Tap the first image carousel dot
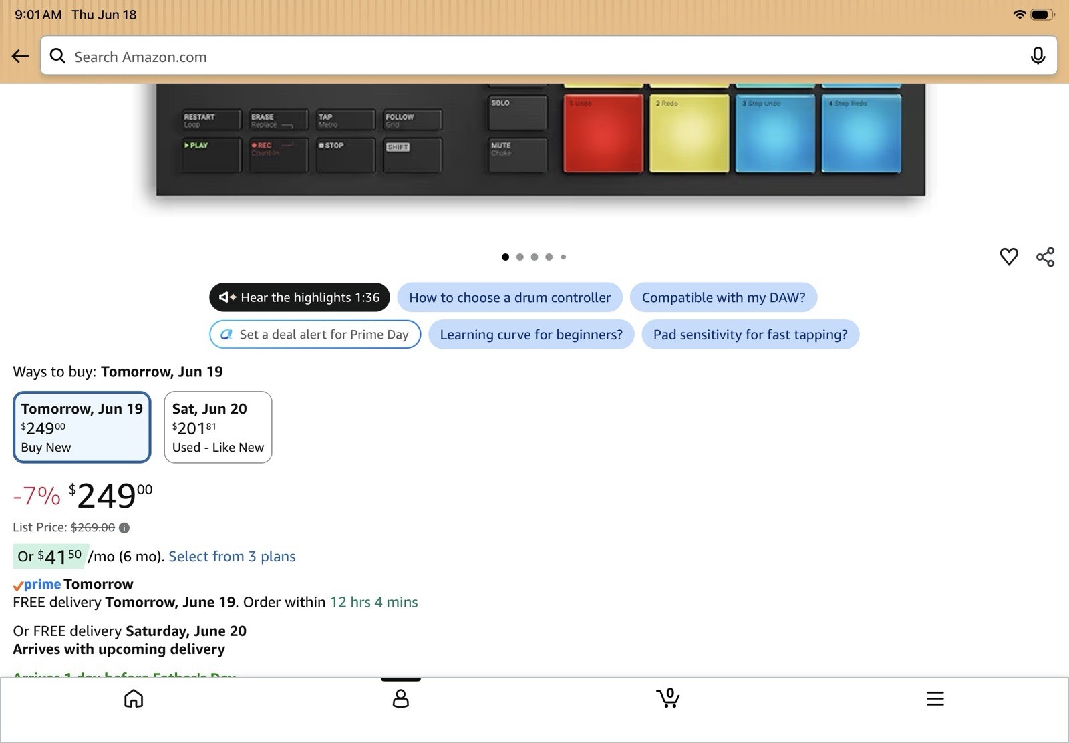Image resolution: width=1069 pixels, height=743 pixels. (505, 257)
